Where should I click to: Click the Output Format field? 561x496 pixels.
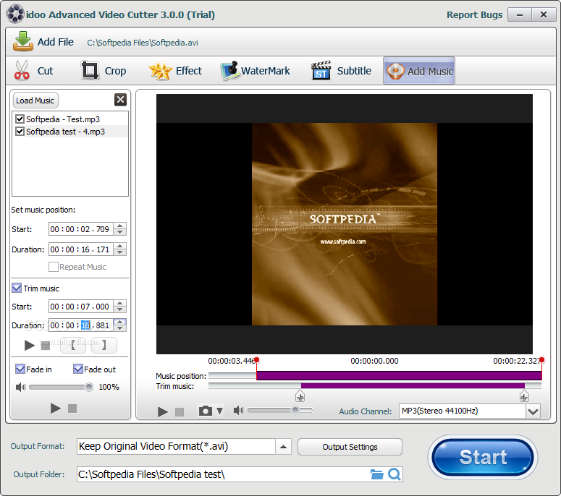click(176, 447)
